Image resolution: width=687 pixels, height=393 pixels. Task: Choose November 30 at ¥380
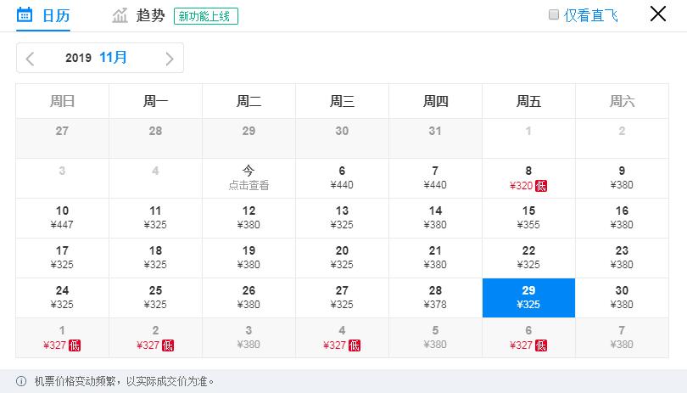coord(623,298)
